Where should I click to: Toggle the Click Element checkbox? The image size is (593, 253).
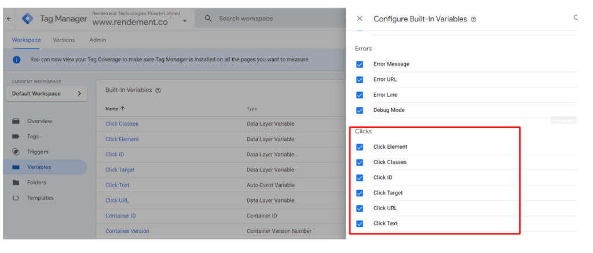pos(360,147)
